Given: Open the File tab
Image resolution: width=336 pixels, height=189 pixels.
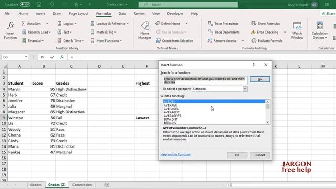Looking at the screenshot, I should click(7, 13).
